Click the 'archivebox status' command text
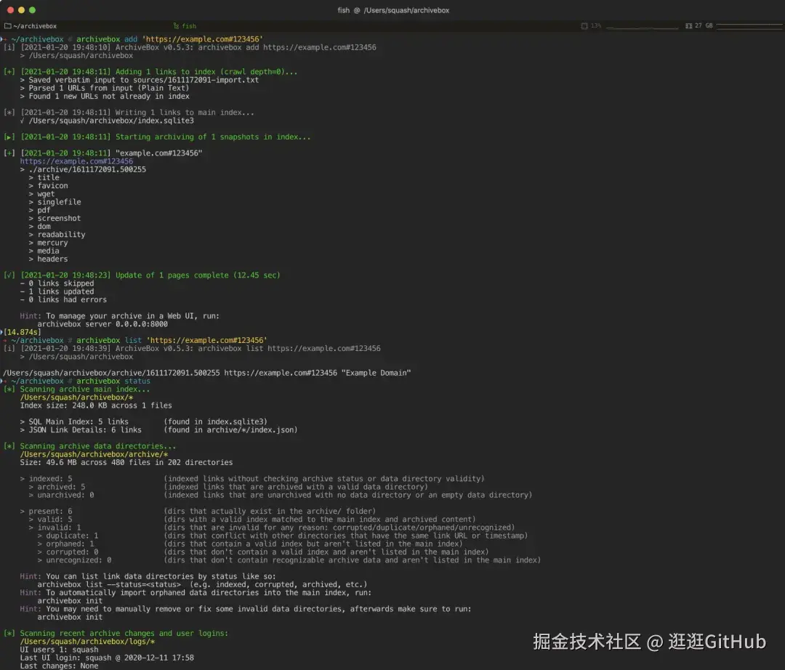Screen dimensions: 785x670 [113, 382]
